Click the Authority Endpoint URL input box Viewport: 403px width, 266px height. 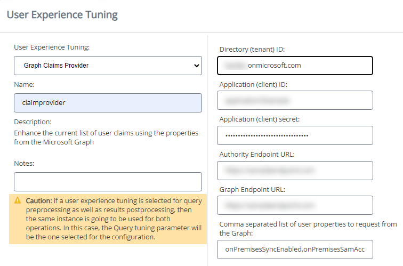(x=295, y=171)
